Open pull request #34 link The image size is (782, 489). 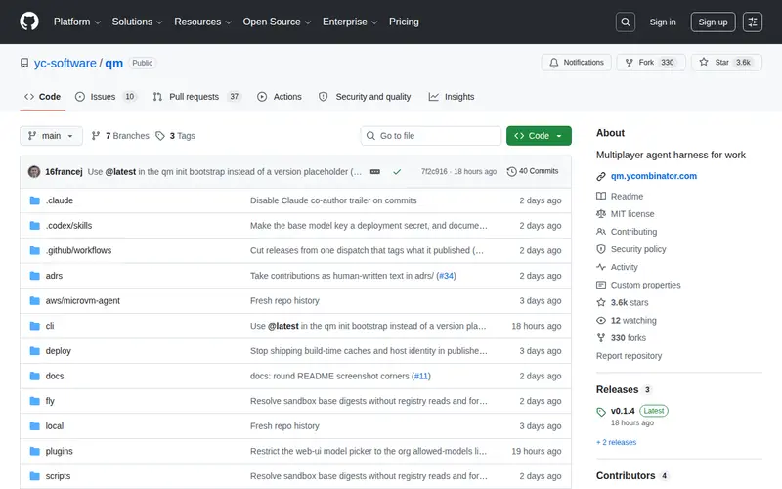[446, 276]
